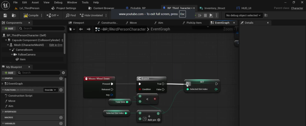This screenshot has width=306, height=126.
Task: Select Construction Script function
Action: tap(20, 95)
